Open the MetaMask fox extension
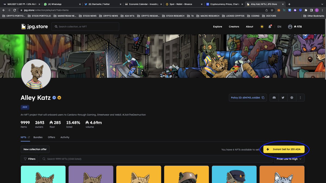Viewport: 326px width, 183px height. coord(278,10)
